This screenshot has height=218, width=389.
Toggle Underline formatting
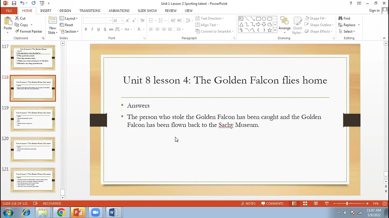click(98, 29)
